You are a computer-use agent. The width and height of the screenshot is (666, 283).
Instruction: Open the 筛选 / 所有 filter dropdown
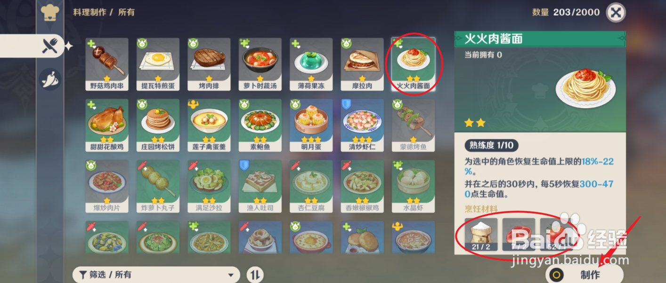[156, 275]
